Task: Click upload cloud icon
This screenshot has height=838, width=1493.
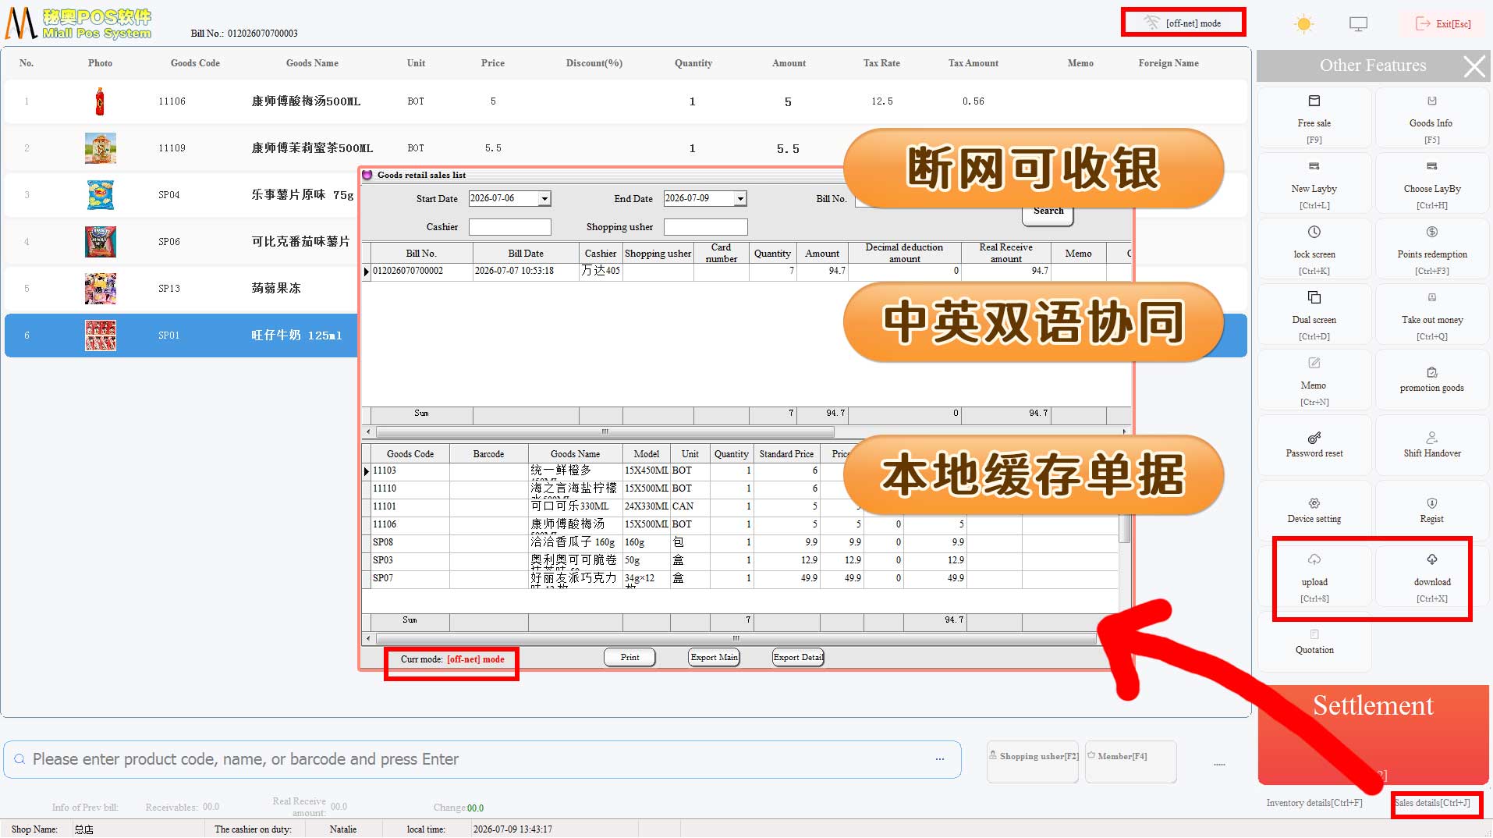Action: tap(1314, 559)
